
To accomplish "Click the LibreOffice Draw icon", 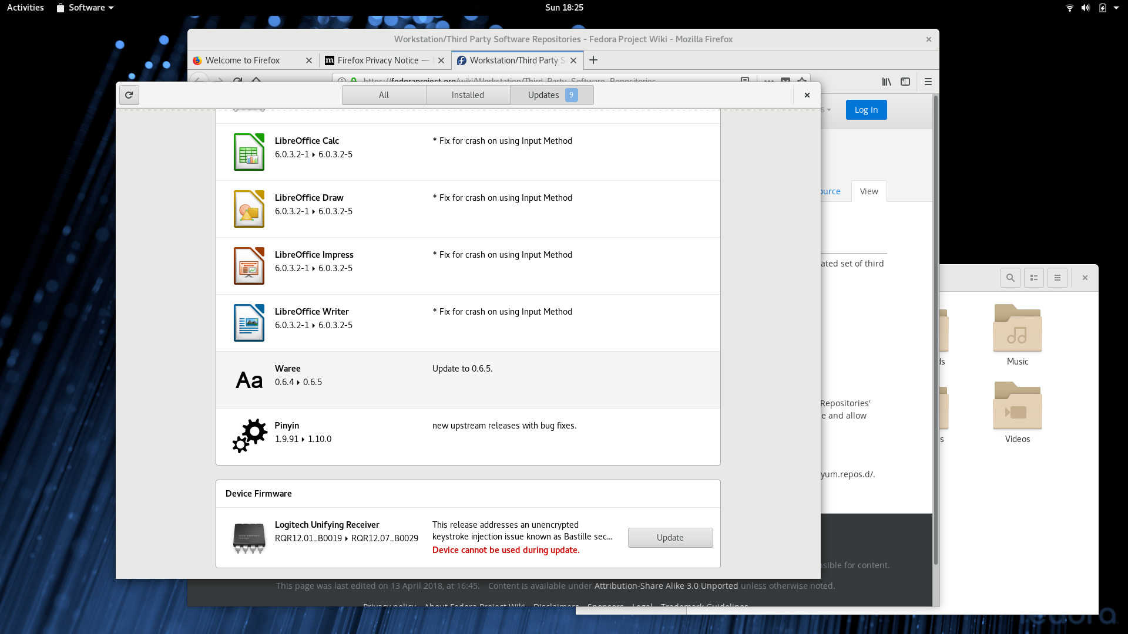I will pos(249,209).
